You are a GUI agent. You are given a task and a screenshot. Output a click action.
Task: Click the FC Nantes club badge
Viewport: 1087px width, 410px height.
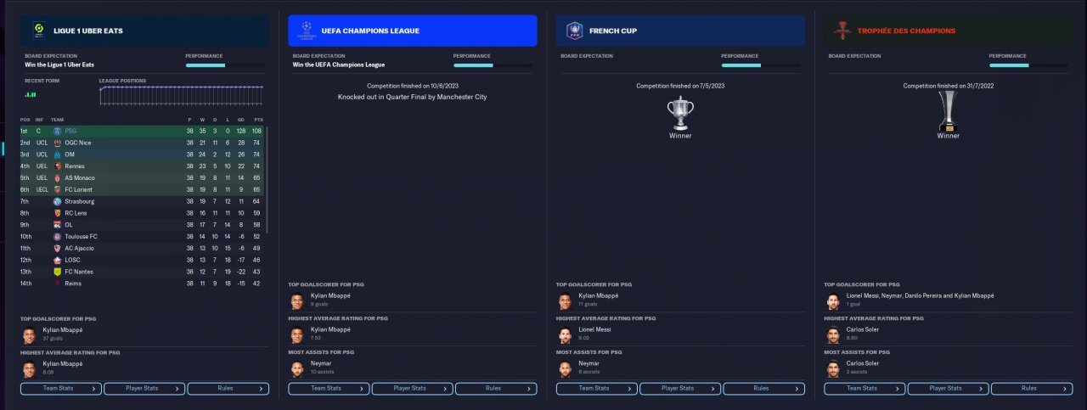pos(57,272)
